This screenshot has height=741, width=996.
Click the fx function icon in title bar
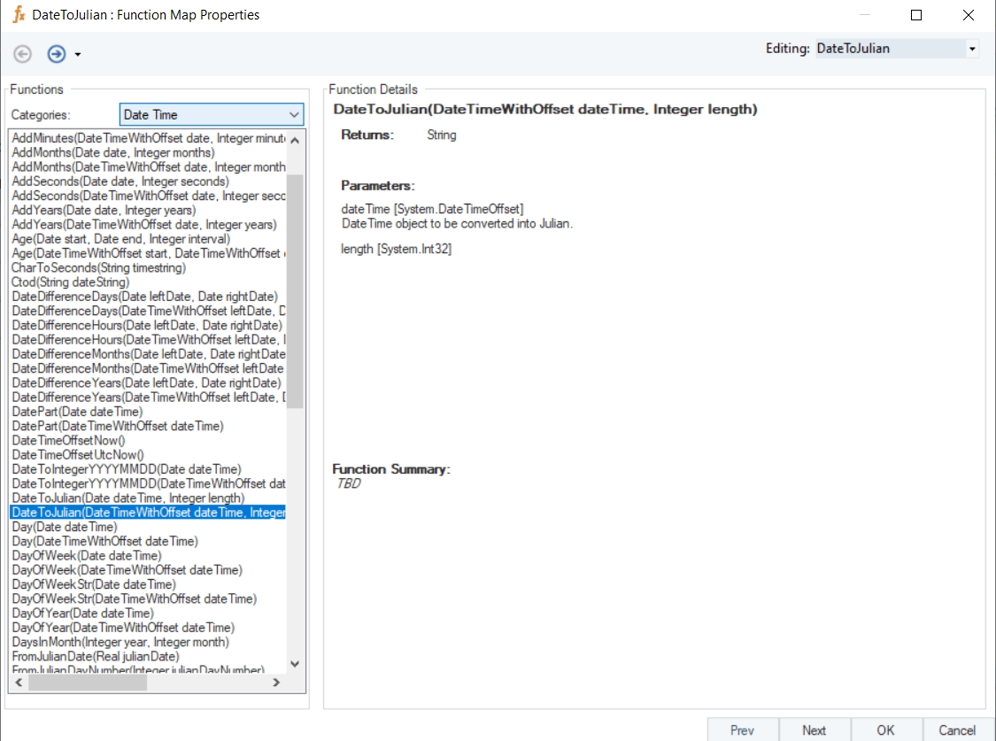coord(18,15)
